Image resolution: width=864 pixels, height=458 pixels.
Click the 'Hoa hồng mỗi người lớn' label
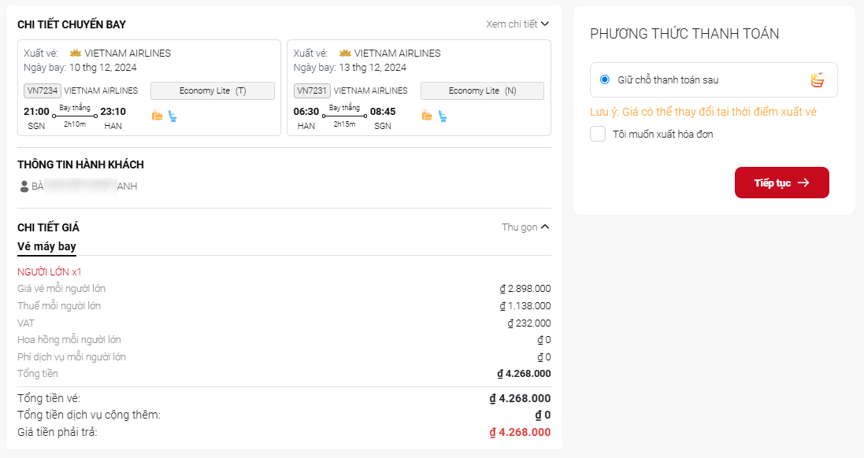click(69, 340)
